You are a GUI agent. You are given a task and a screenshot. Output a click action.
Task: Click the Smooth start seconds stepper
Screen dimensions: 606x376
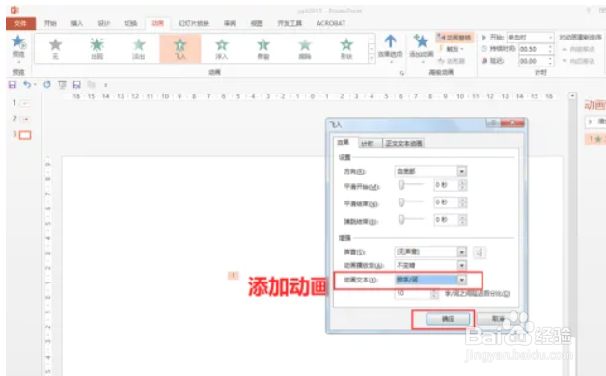462,185
